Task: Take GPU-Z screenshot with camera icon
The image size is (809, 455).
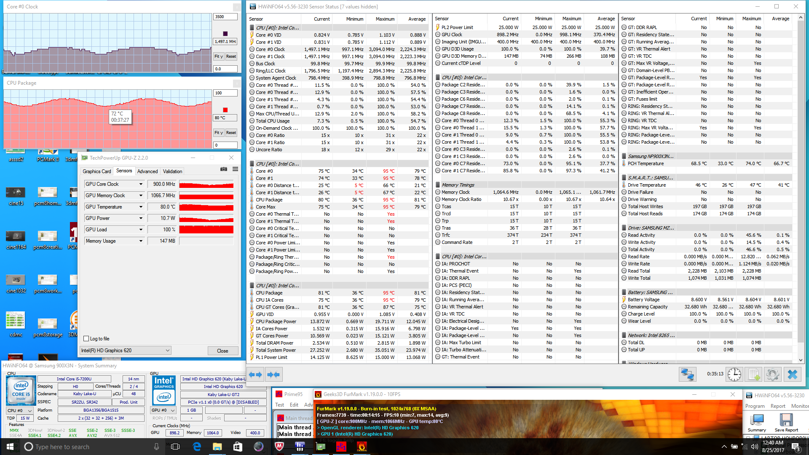Action: (224, 169)
